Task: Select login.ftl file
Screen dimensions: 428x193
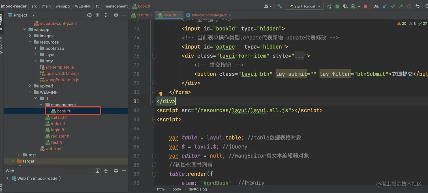Action: (x=58, y=130)
